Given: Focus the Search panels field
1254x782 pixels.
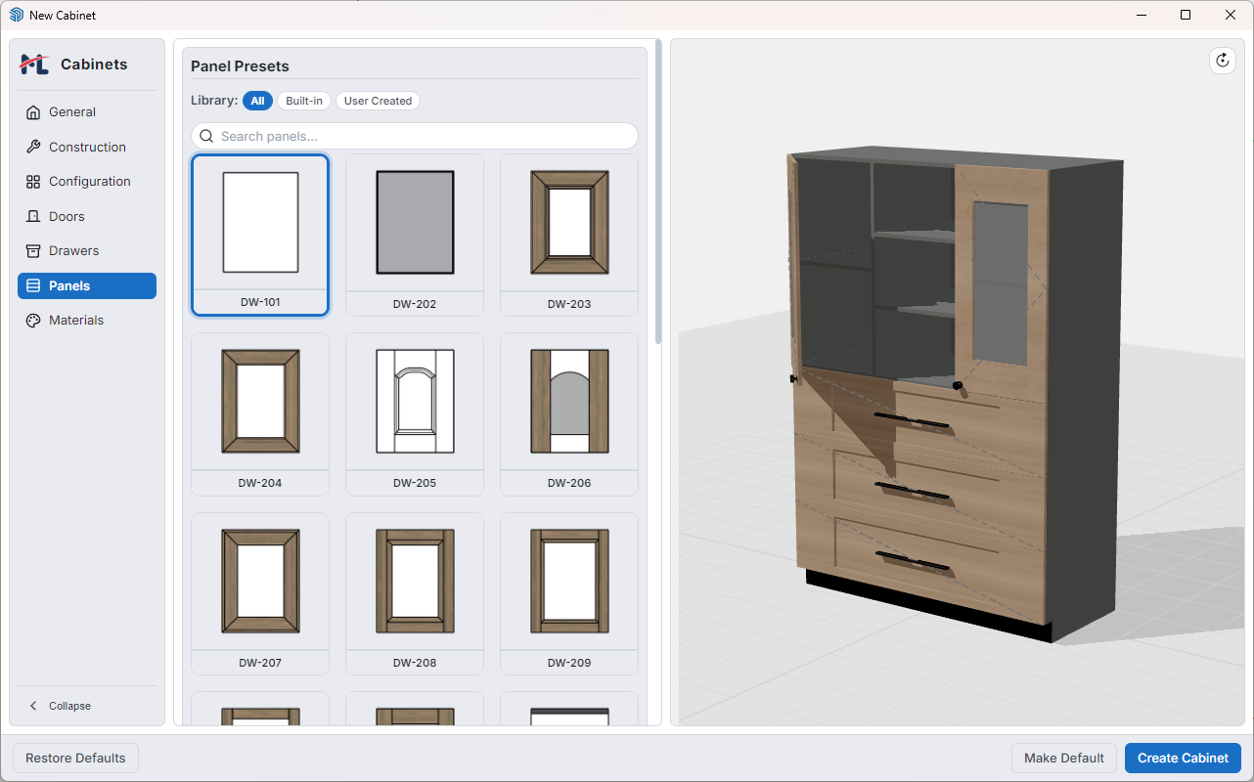Looking at the screenshot, I should 415,136.
